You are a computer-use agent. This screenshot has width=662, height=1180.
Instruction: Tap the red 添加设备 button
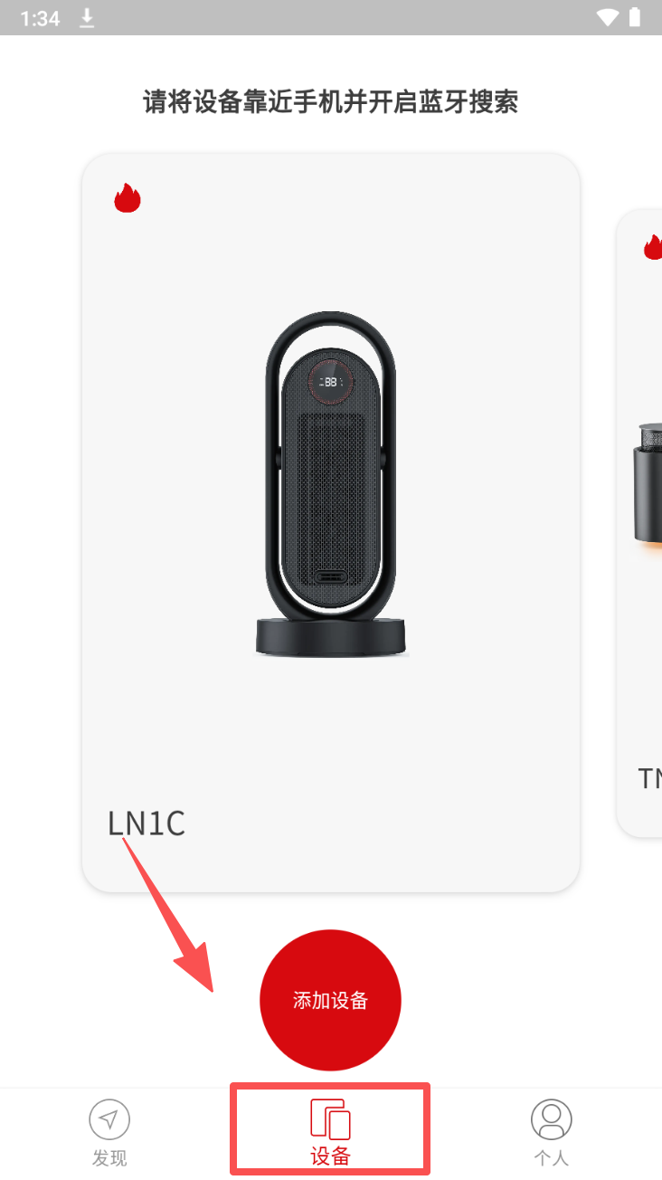tap(330, 1000)
